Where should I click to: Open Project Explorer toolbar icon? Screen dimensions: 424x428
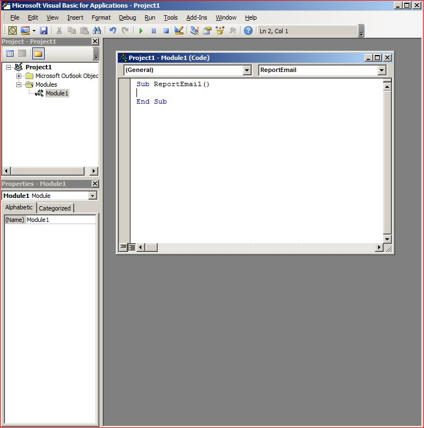pos(194,31)
